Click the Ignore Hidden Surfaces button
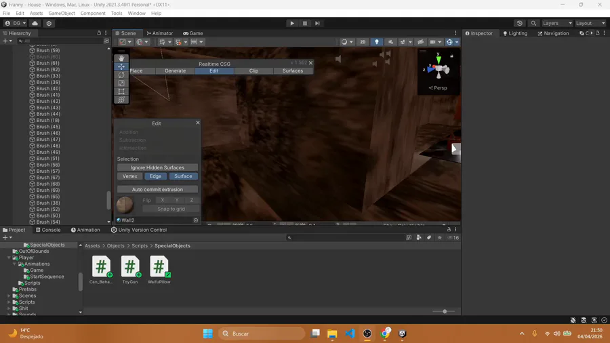610x343 pixels. (157, 167)
